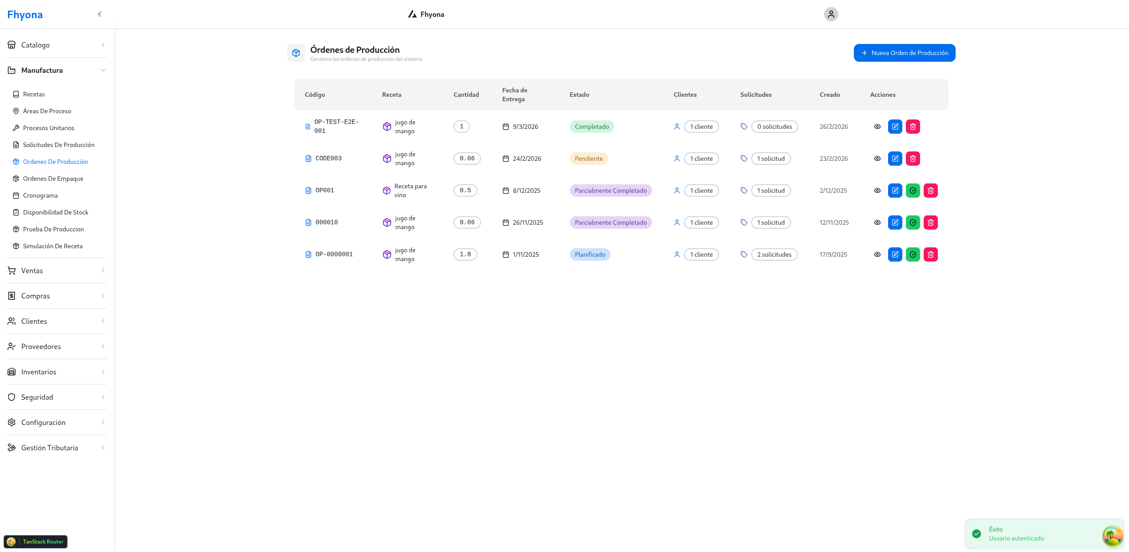Go to Recetas in the sidebar
Screen dimensions: 1129x552
click(x=34, y=94)
